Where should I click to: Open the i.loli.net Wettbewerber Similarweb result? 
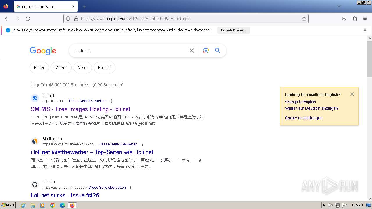[x=92, y=152]
